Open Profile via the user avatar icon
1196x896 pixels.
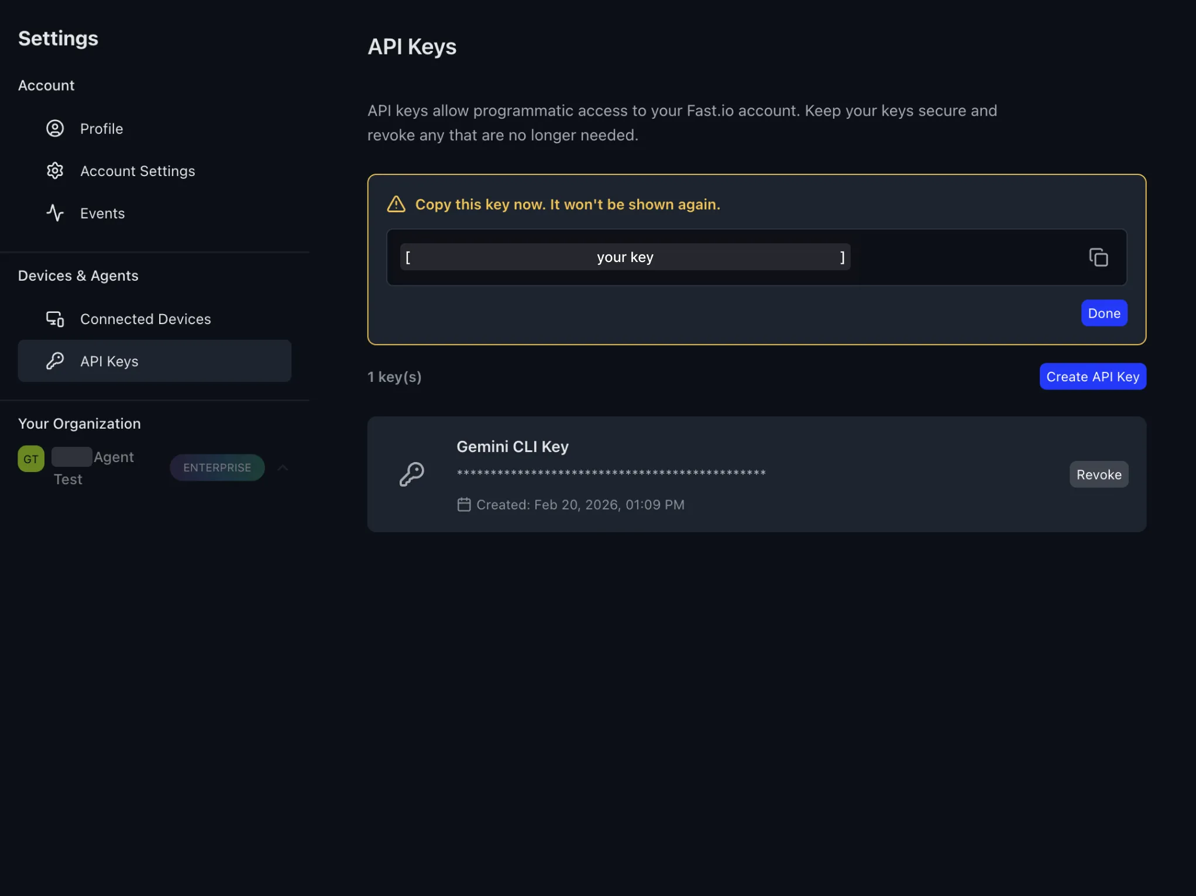pyautogui.click(x=54, y=128)
